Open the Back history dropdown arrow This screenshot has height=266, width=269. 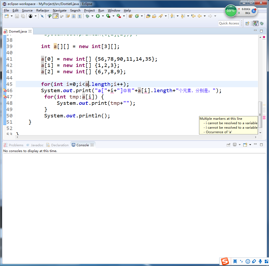(205, 16)
